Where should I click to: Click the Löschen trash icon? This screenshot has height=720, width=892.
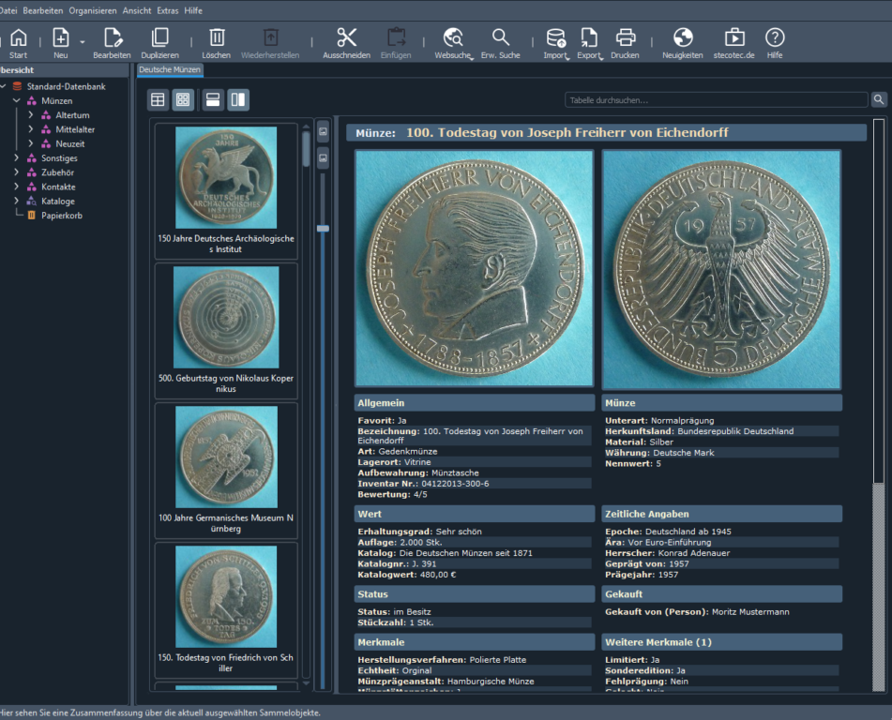tap(217, 37)
